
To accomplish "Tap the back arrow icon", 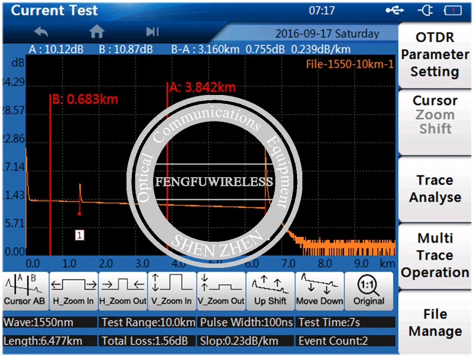I will tap(41, 32).
